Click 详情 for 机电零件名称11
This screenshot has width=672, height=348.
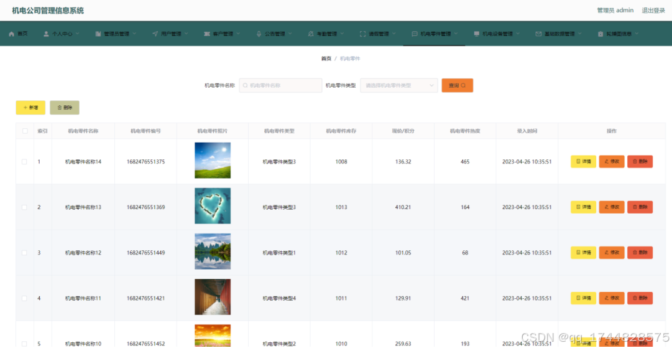click(583, 298)
